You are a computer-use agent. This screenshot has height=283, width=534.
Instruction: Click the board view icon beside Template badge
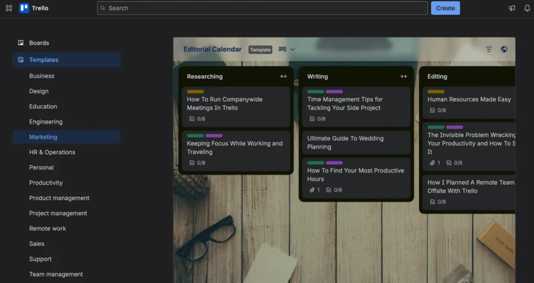click(282, 50)
